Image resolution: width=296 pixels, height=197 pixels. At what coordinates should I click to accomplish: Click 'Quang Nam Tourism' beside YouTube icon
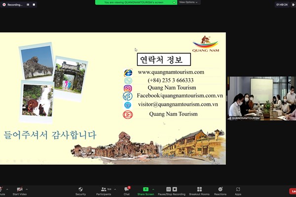(x=173, y=114)
